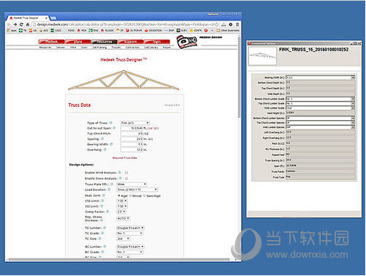This screenshot has width=366, height=276.
Task: Click the address bar URL
Action: 126,25
